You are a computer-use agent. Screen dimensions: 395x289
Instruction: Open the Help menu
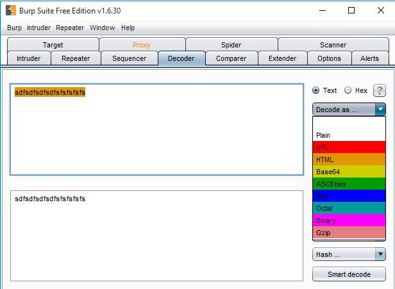(x=128, y=28)
